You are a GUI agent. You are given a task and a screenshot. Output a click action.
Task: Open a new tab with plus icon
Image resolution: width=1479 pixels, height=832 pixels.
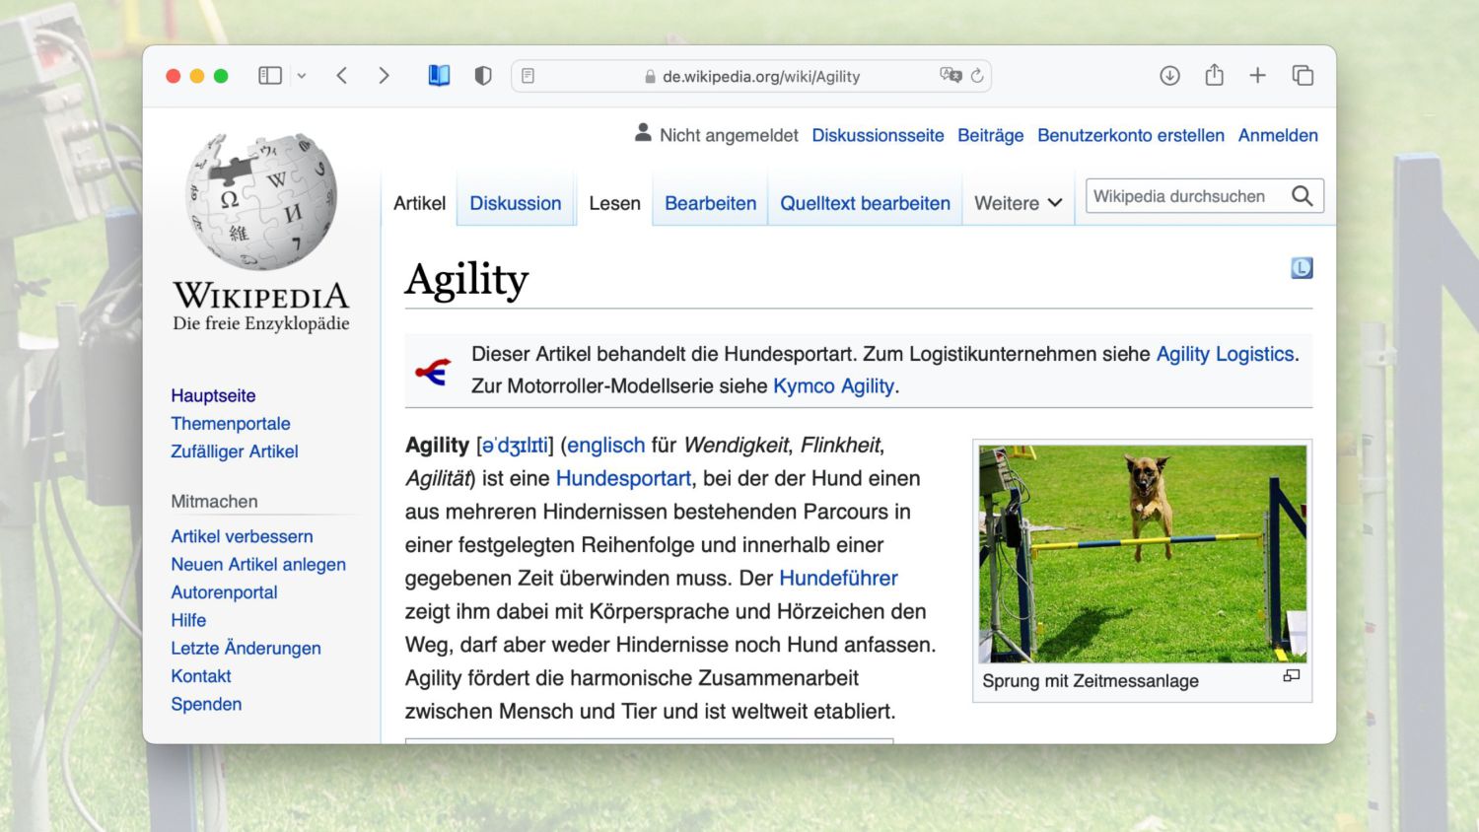click(1257, 76)
